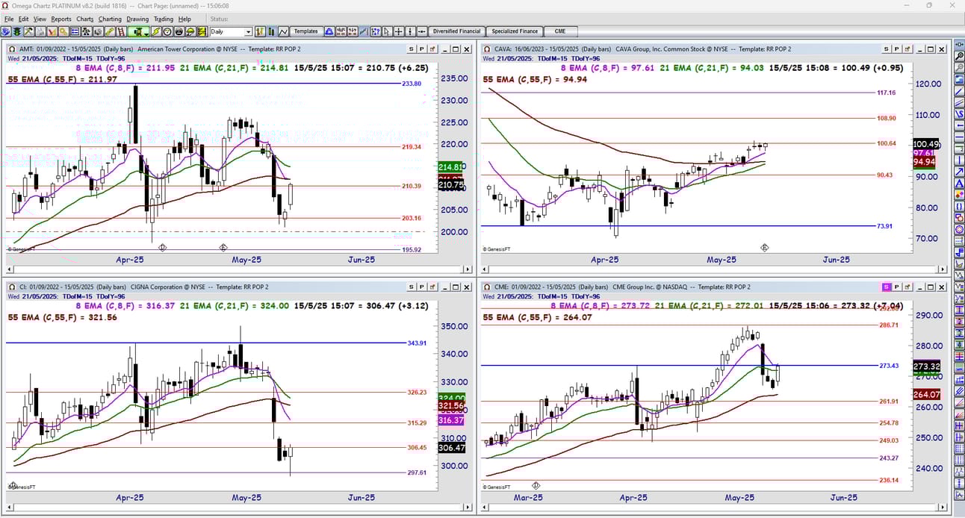This screenshot has height=518, width=965.
Task: Open the color palette tool icon
Action: click(958, 195)
